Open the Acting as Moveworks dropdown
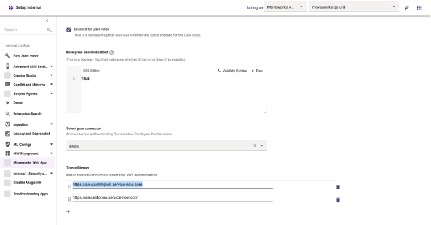Viewport: 431px width, 225px height. click(285, 7)
